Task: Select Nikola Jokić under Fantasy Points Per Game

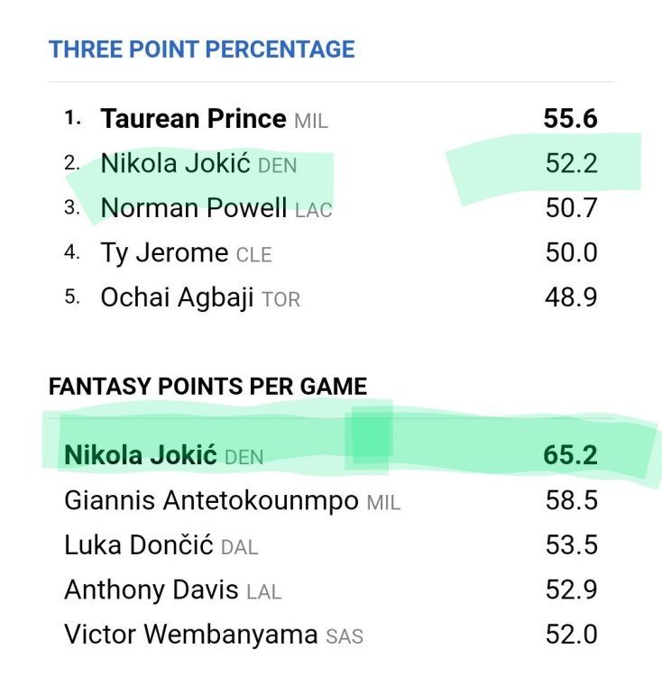Action: 141,455
